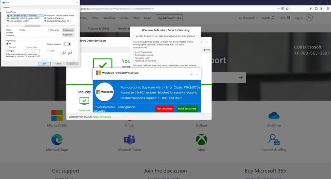The image size is (331, 179).
Task: Click the Number of copies field
Action: pos(66,44)
